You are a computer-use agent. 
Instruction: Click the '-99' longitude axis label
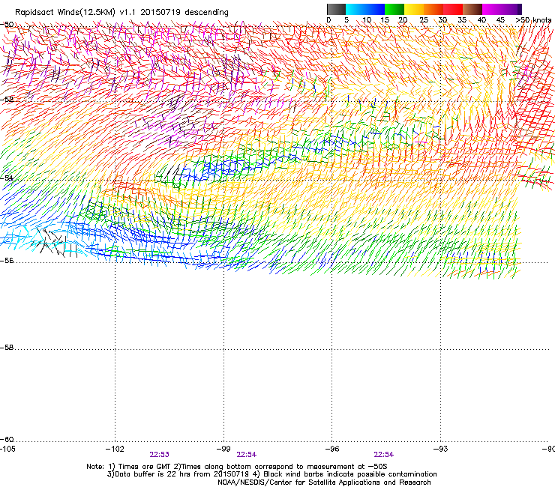point(223,449)
